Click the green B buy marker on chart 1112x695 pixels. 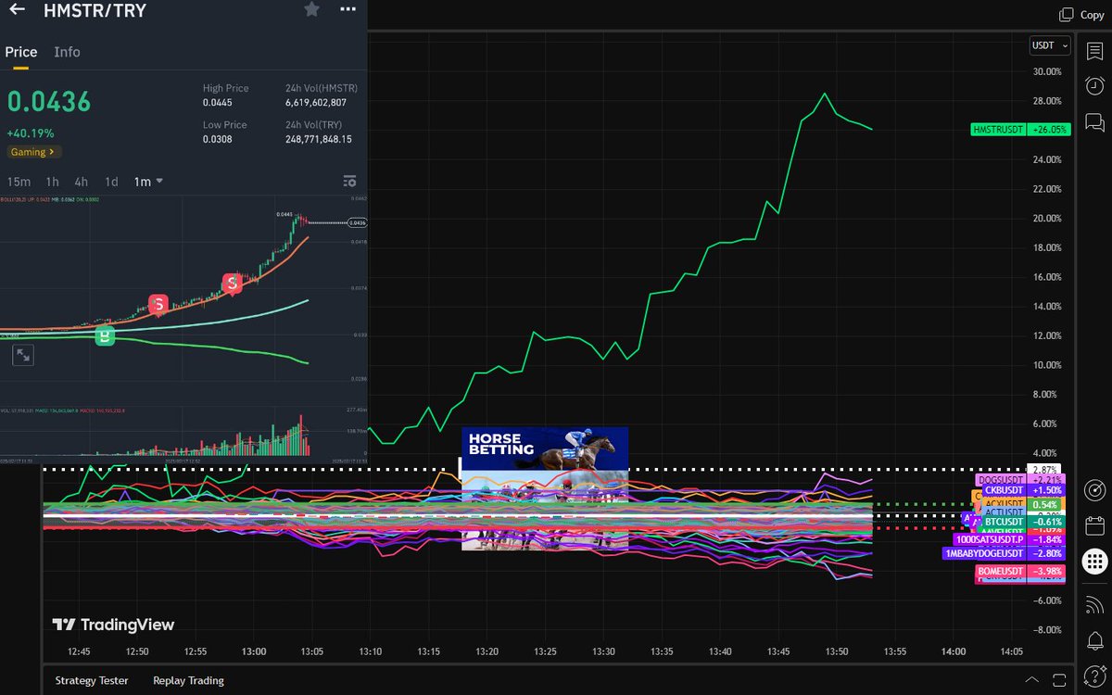(x=106, y=336)
